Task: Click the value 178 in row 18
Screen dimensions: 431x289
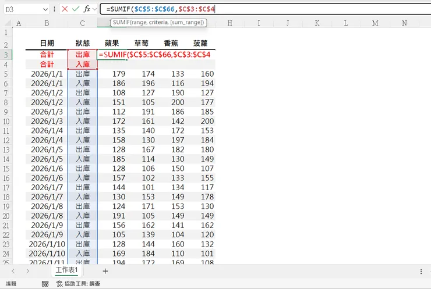Action: [200, 197]
